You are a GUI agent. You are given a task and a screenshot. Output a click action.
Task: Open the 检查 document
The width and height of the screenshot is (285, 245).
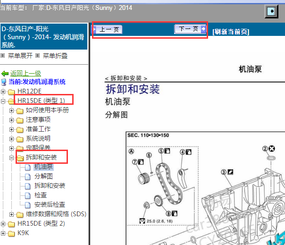click(41, 195)
